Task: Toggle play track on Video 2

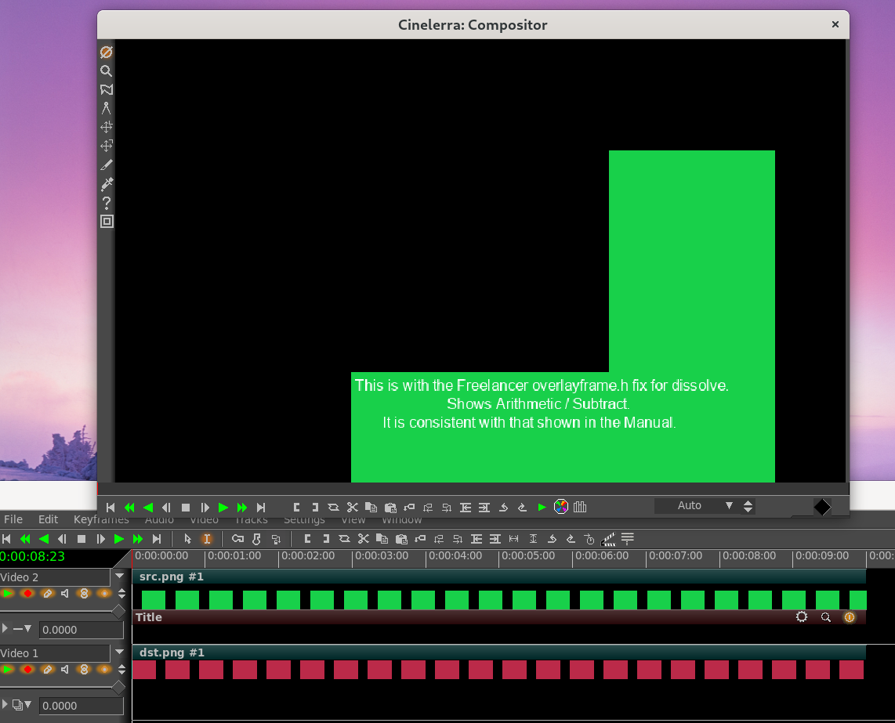Action: (9, 594)
